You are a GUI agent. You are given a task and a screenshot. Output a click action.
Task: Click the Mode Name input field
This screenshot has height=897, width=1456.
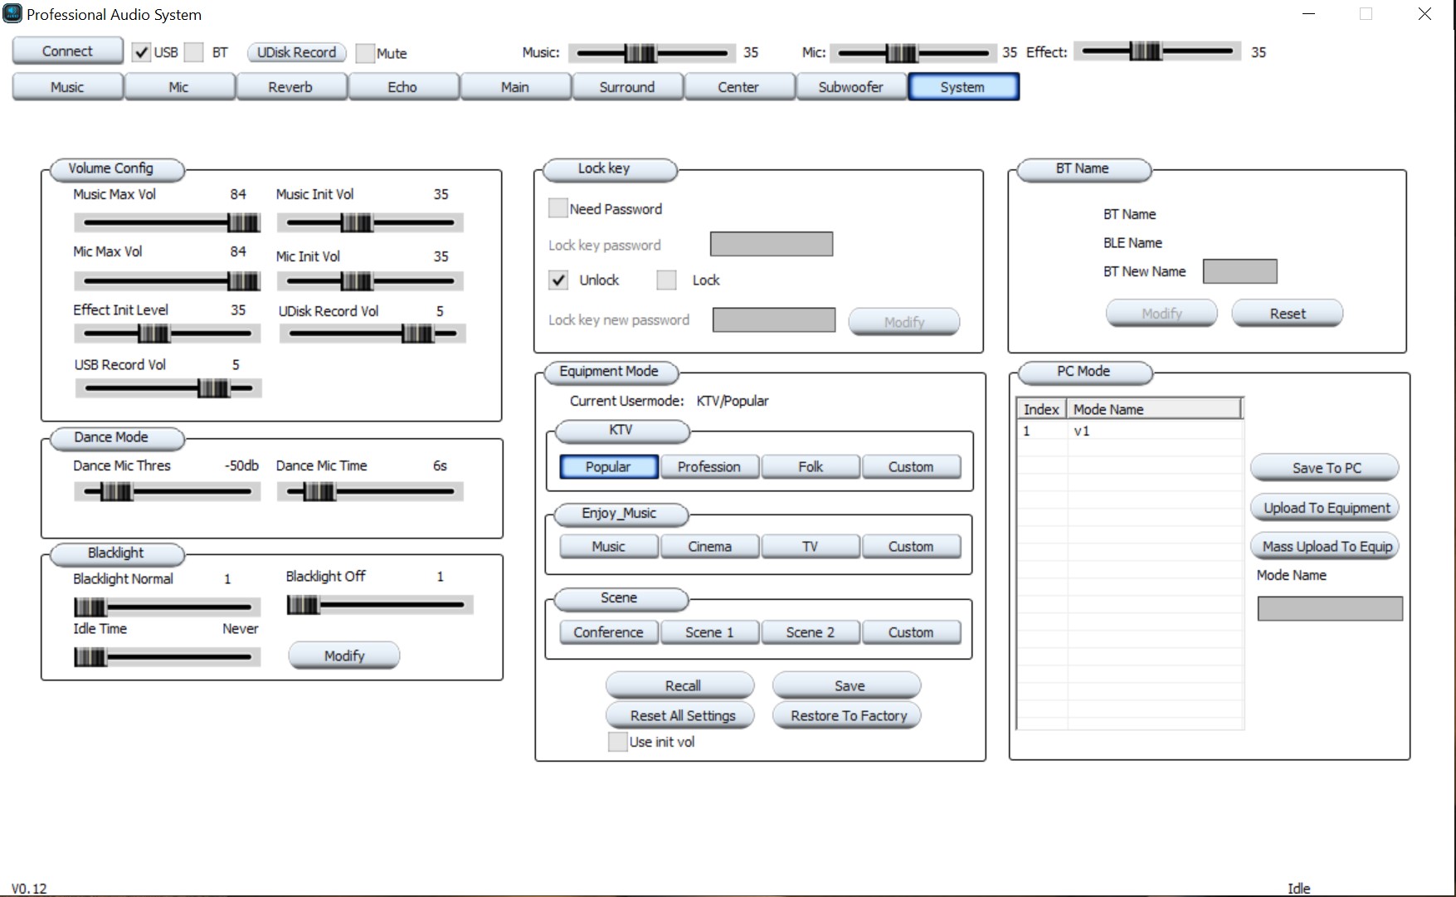pyautogui.click(x=1329, y=608)
